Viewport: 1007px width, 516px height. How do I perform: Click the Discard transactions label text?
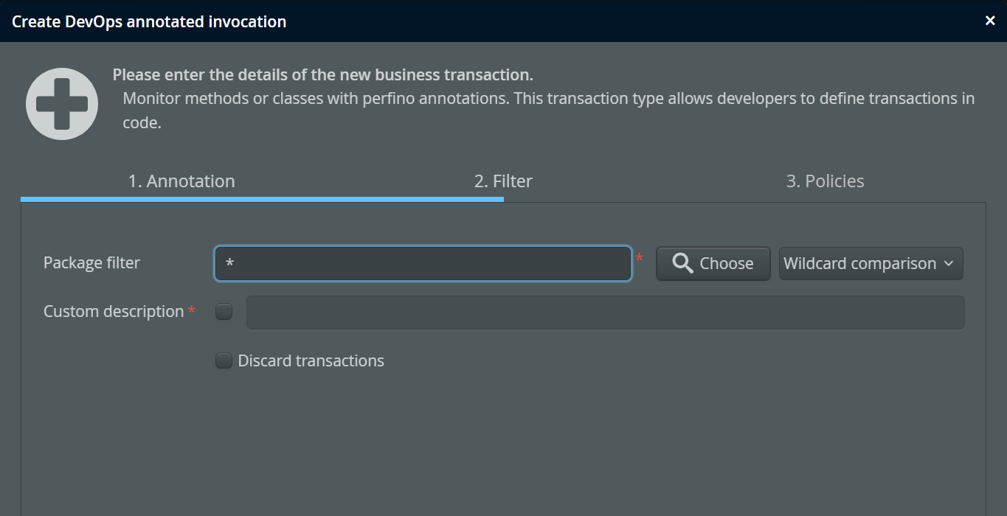click(x=311, y=360)
